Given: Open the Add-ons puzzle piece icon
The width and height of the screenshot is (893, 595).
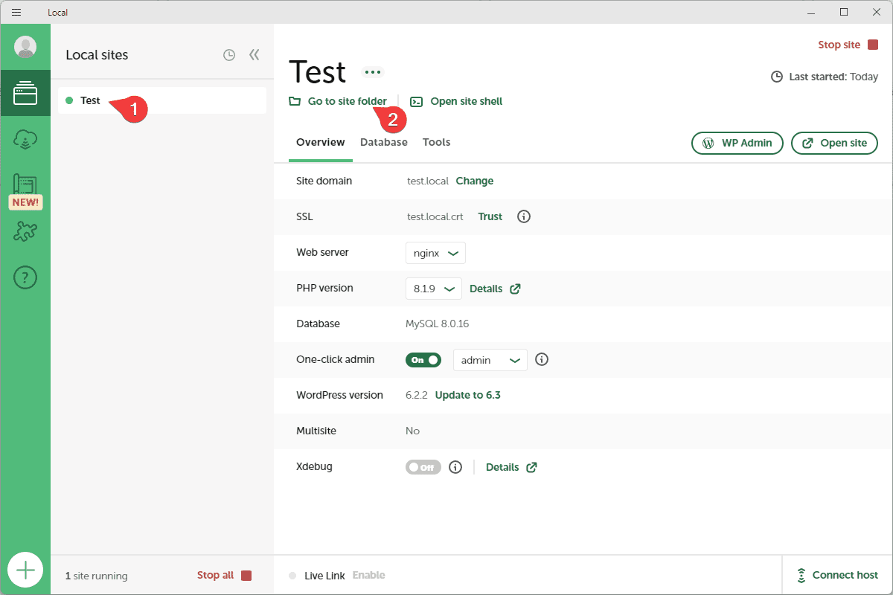Looking at the screenshot, I should (x=25, y=232).
